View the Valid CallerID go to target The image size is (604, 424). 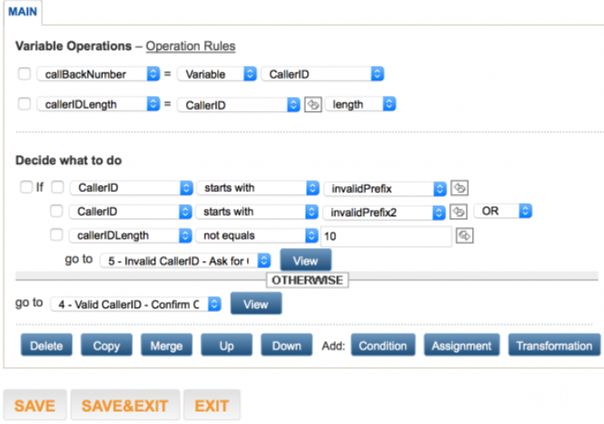[255, 303]
